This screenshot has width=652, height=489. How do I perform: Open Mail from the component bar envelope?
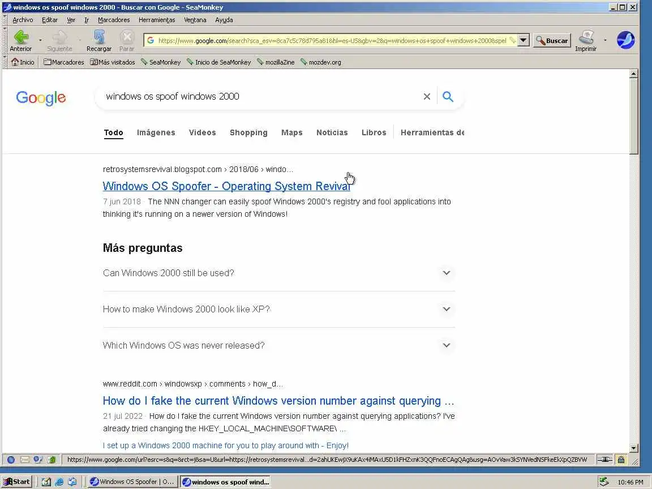(x=25, y=460)
